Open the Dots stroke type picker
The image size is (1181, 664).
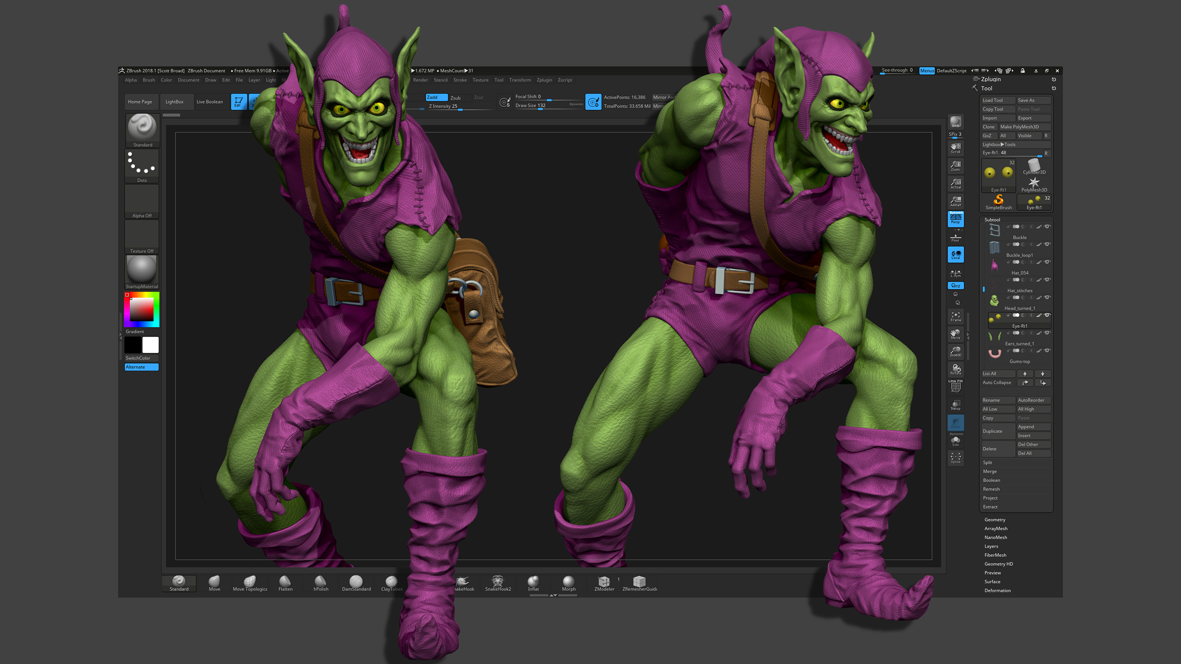[142, 166]
